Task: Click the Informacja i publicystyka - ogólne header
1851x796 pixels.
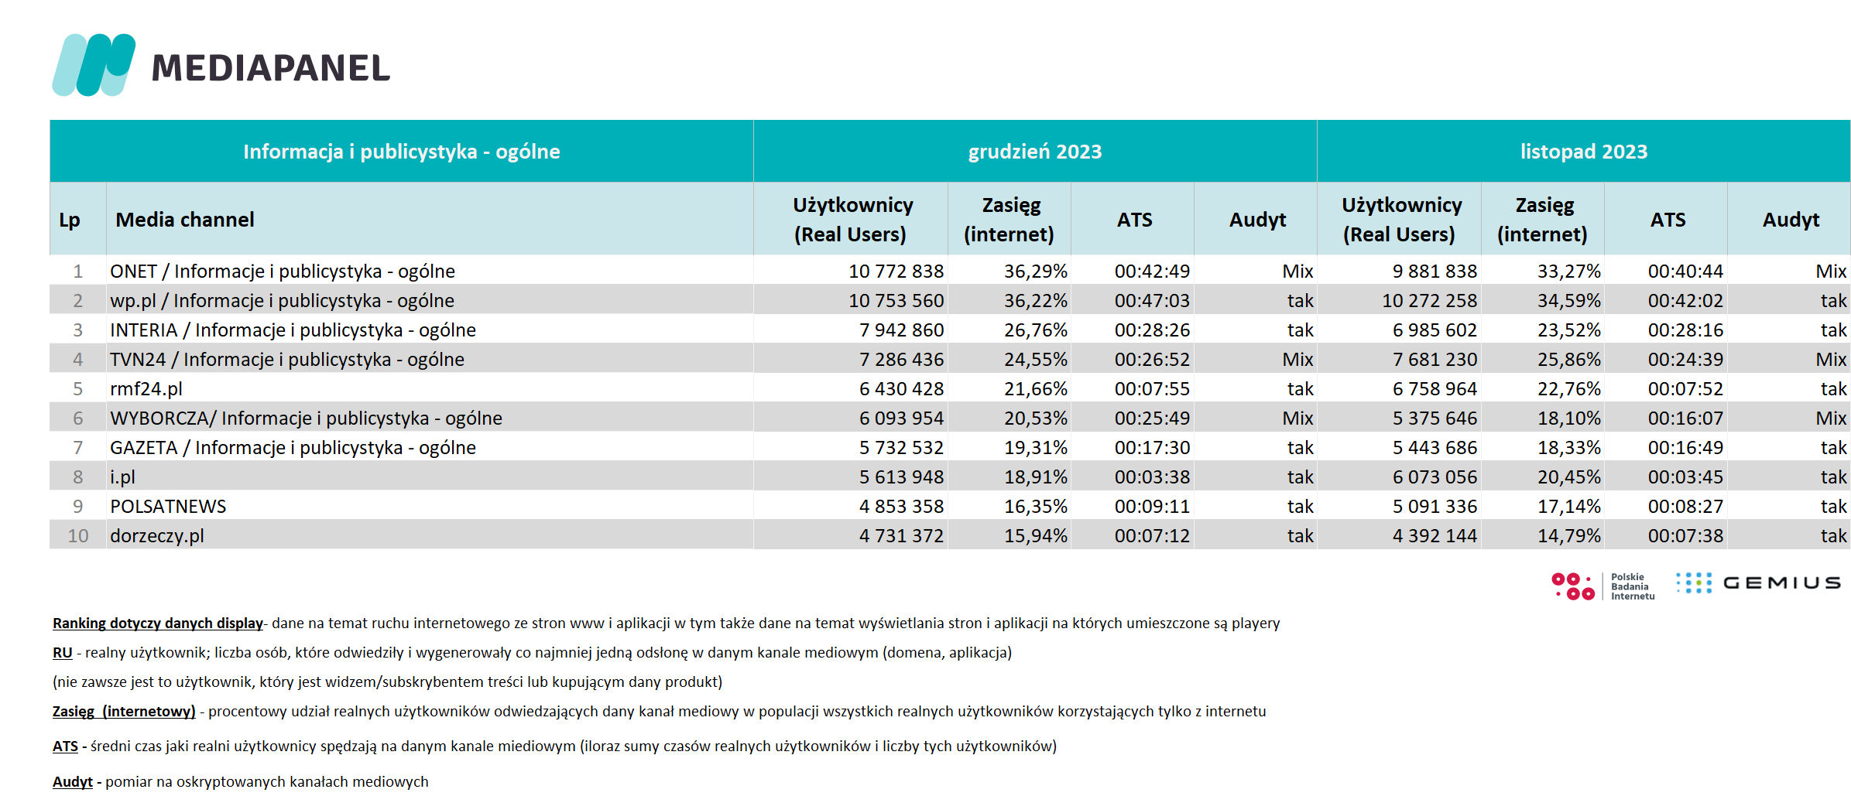Action: 402,151
